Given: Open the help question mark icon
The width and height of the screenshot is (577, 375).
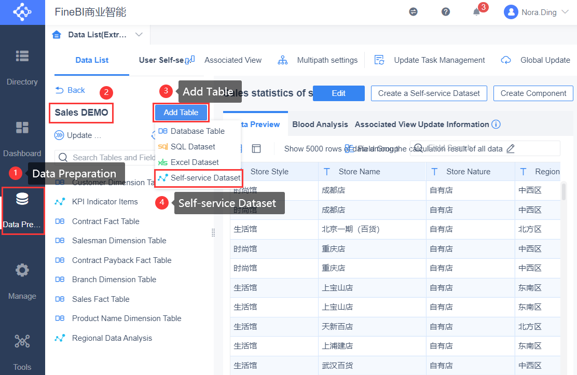Looking at the screenshot, I should [x=446, y=12].
